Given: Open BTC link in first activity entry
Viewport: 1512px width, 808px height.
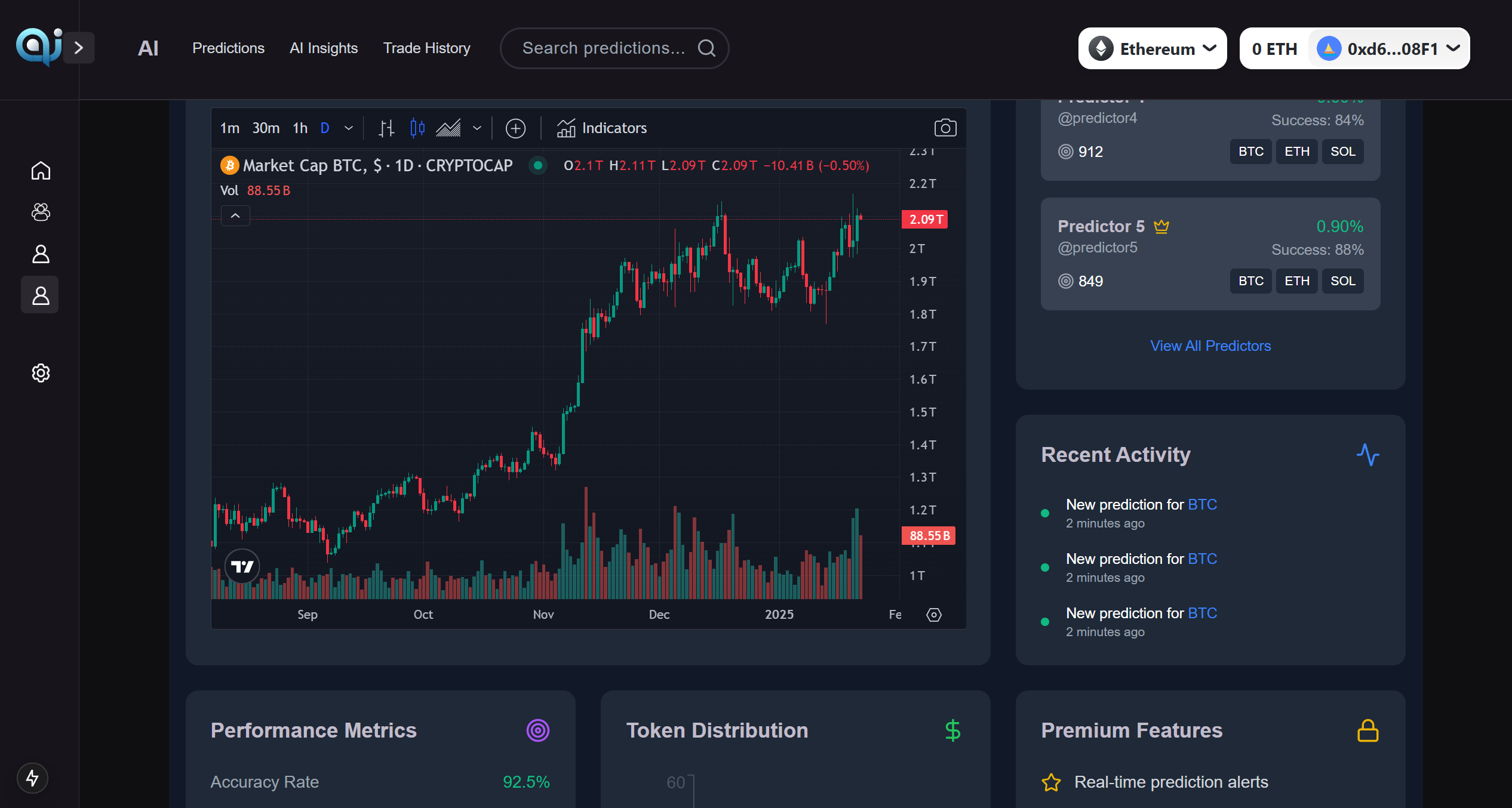Looking at the screenshot, I should (1202, 505).
